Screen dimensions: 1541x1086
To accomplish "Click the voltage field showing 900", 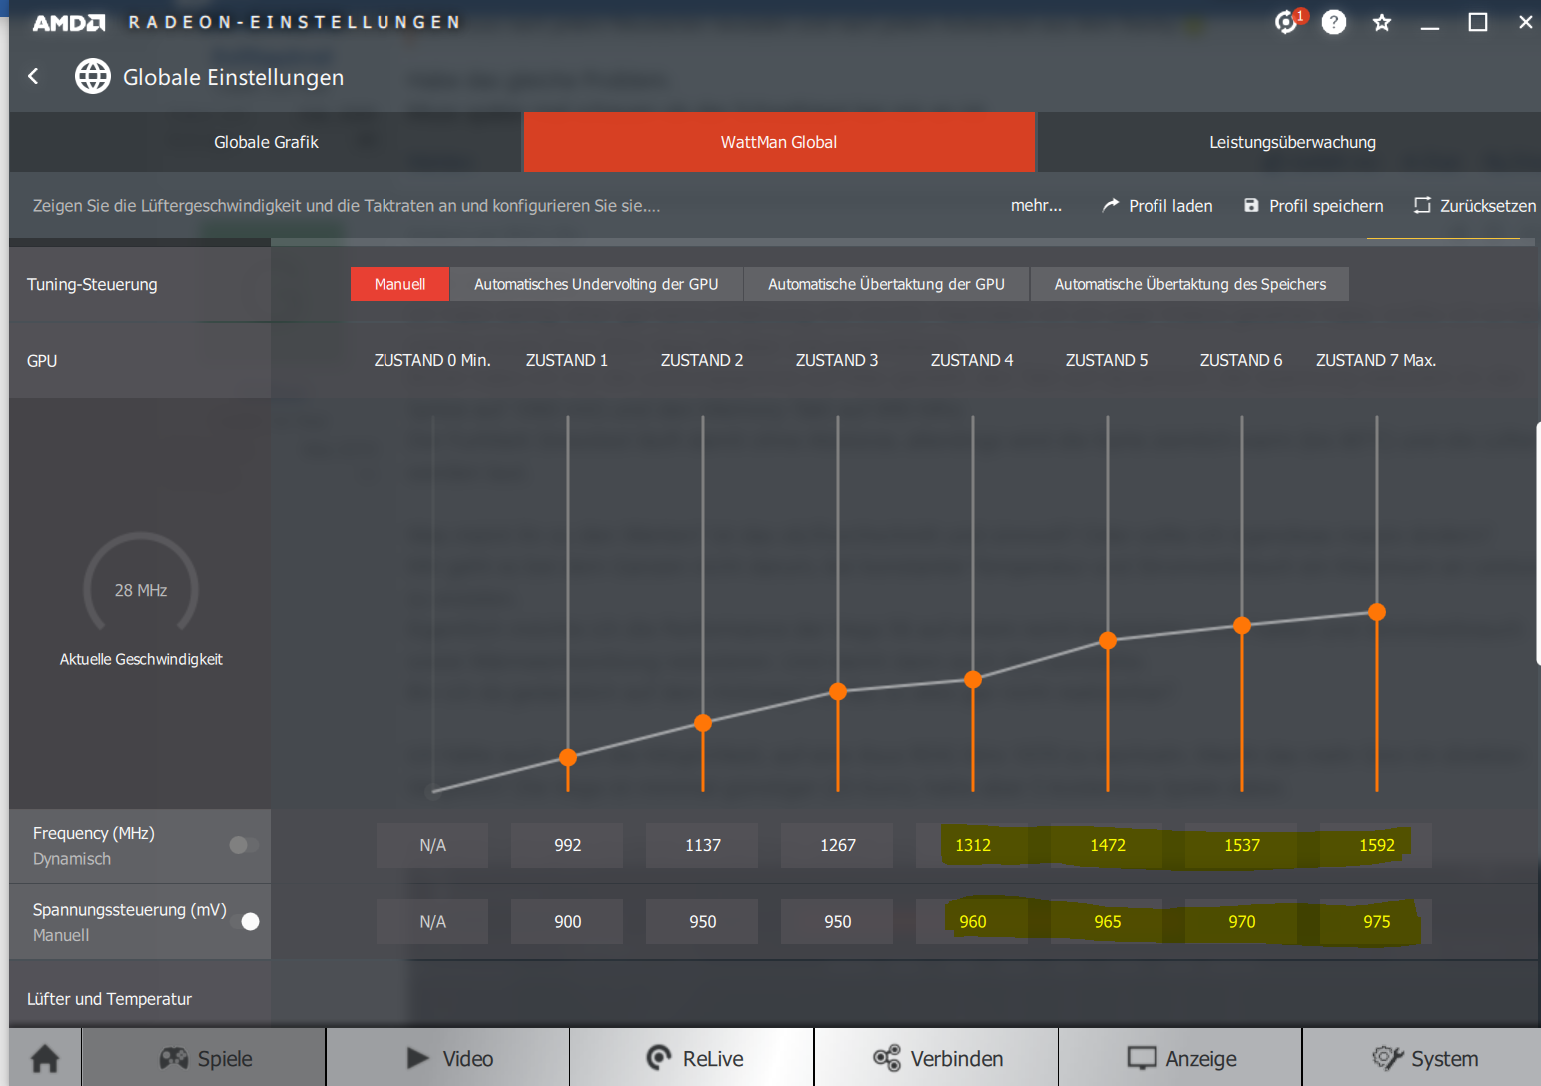I will 567,922.
